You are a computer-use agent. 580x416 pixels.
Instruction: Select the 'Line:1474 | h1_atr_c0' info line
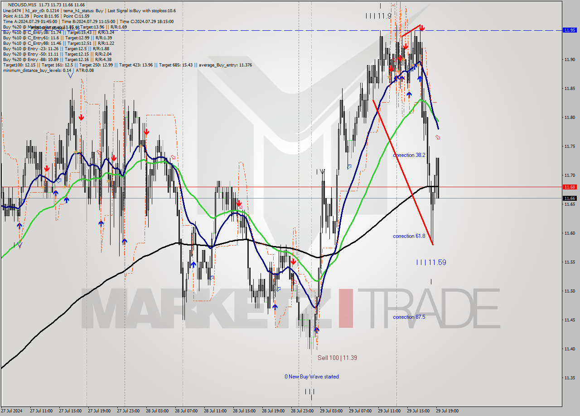coord(89,10)
